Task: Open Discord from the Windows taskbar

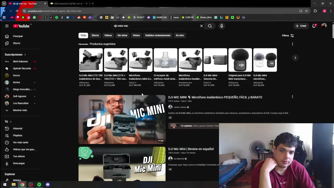Action: point(48,185)
